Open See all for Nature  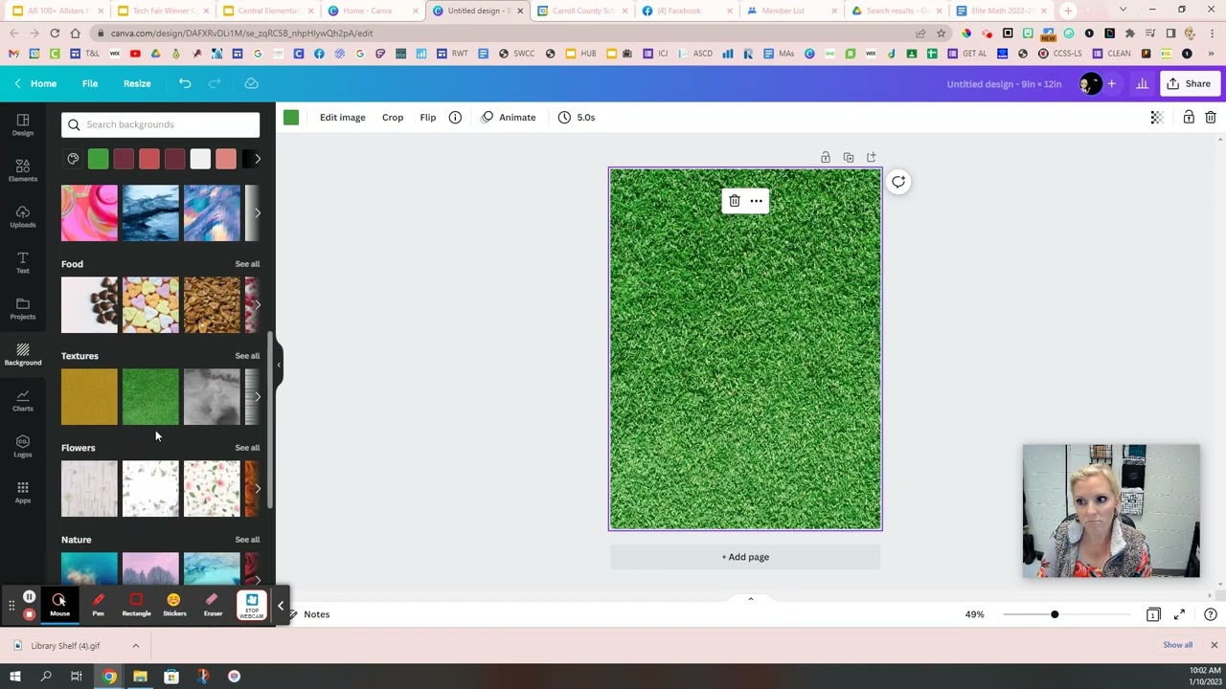click(247, 540)
